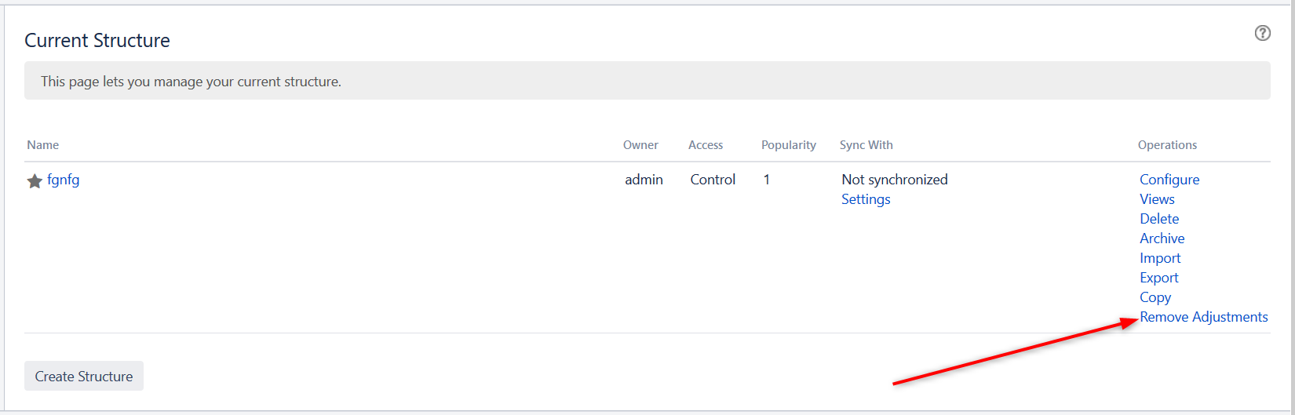
Task: Click the Configure operation link
Action: tap(1169, 180)
